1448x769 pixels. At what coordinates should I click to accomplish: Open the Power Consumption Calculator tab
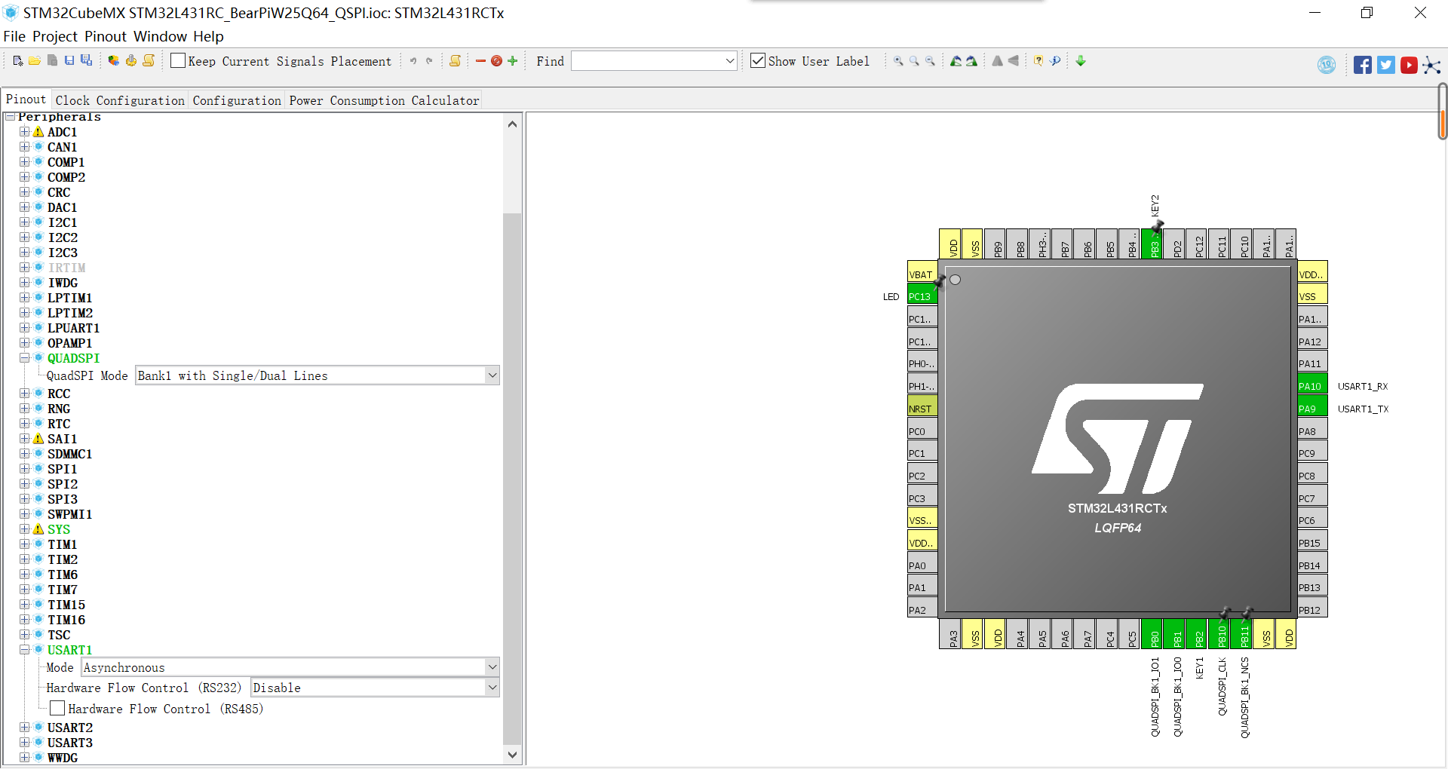(x=384, y=100)
